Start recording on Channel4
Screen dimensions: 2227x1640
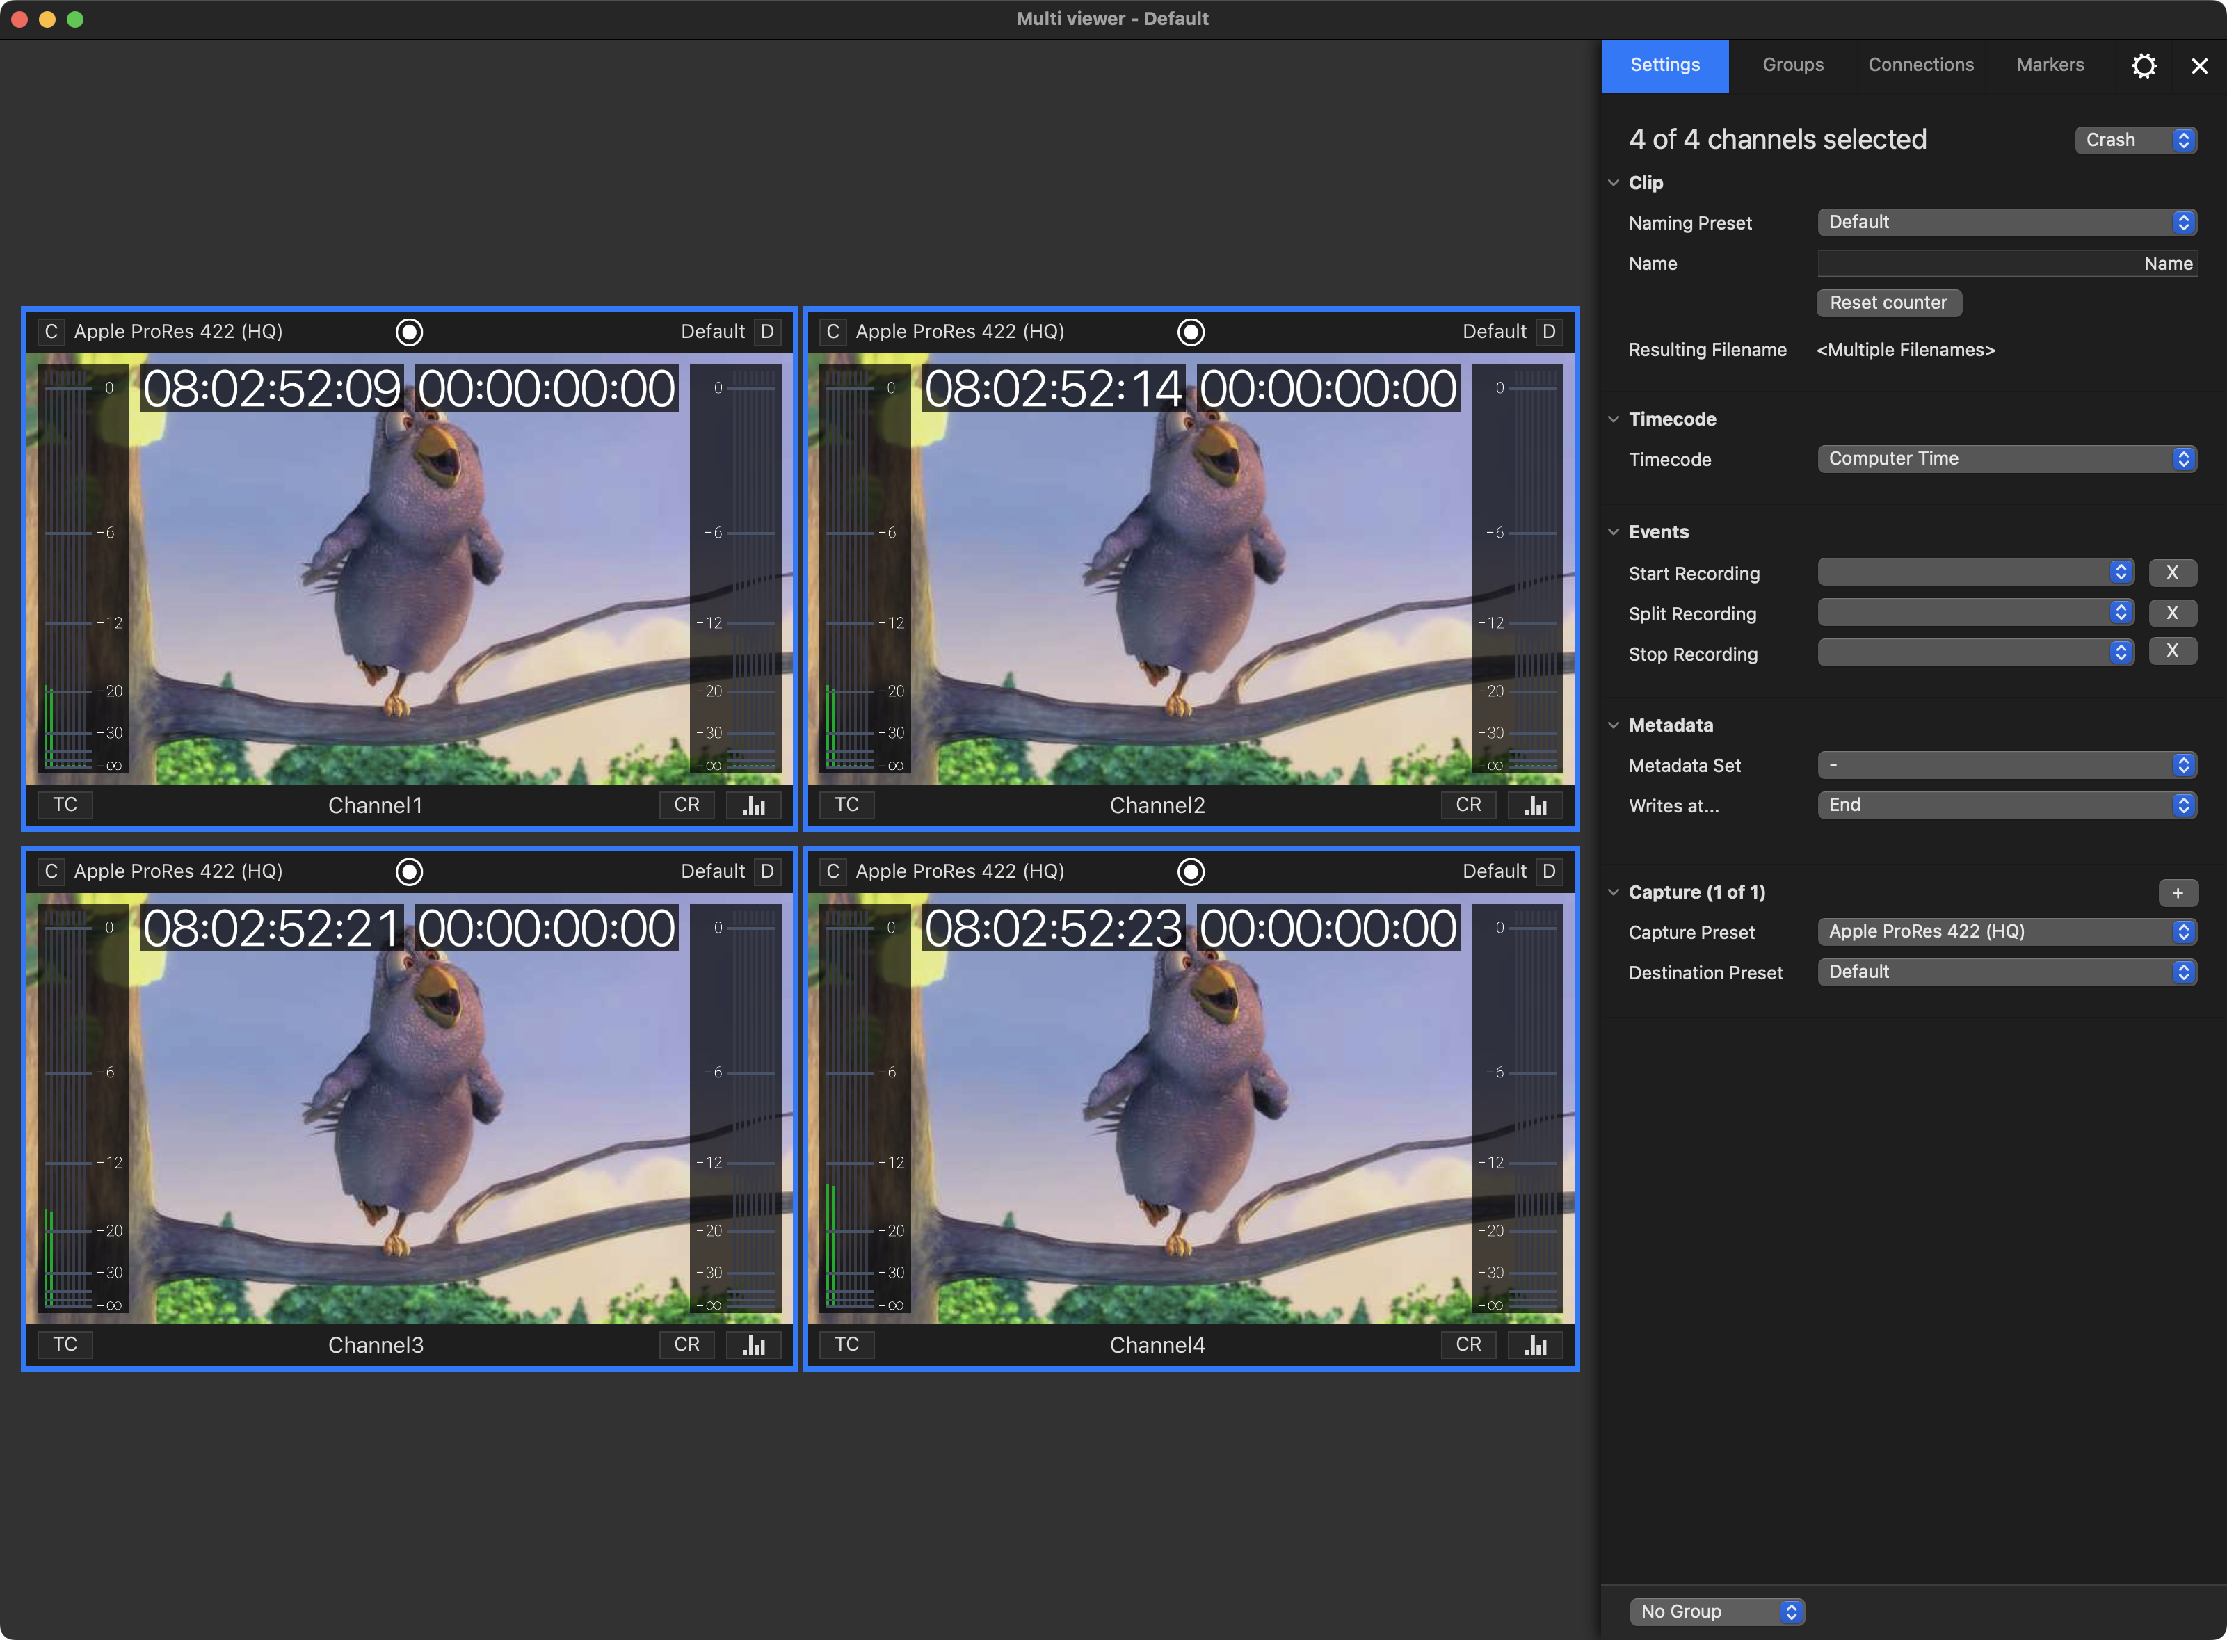click(x=1191, y=871)
